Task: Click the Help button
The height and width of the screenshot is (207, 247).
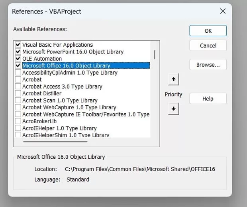Action: tap(208, 99)
